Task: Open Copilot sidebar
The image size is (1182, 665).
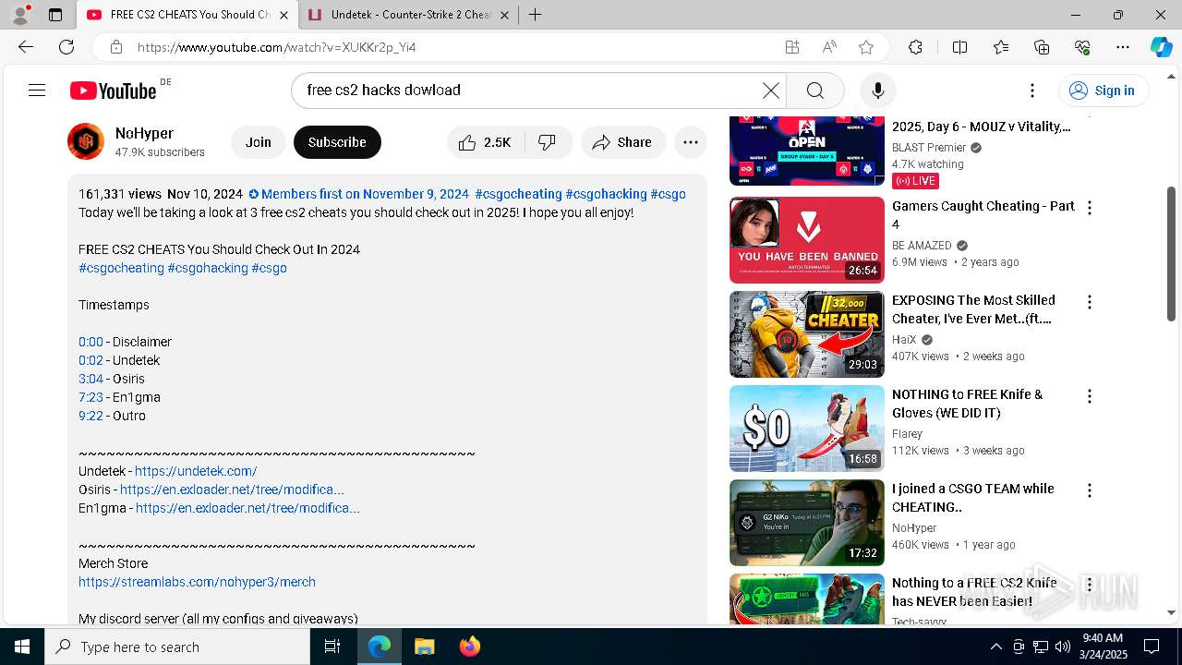Action: pos(1161,47)
